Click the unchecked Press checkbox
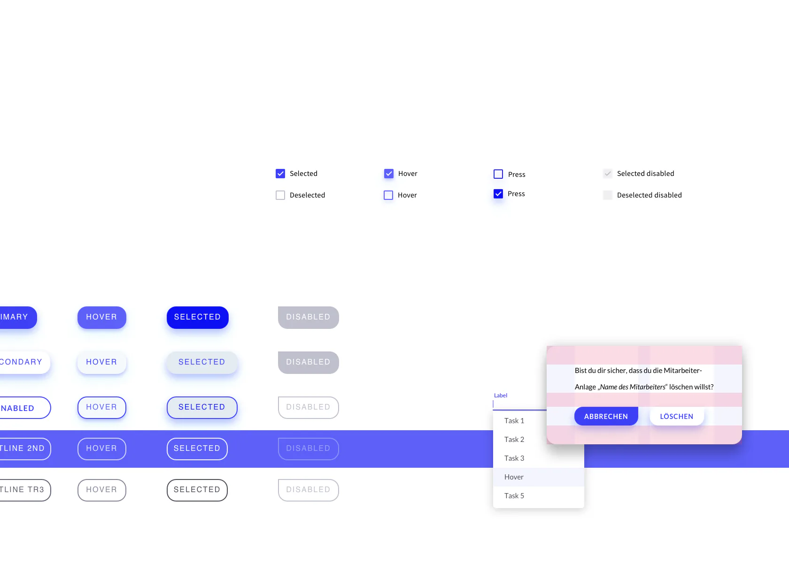This screenshot has width=789, height=563. pyautogui.click(x=498, y=174)
